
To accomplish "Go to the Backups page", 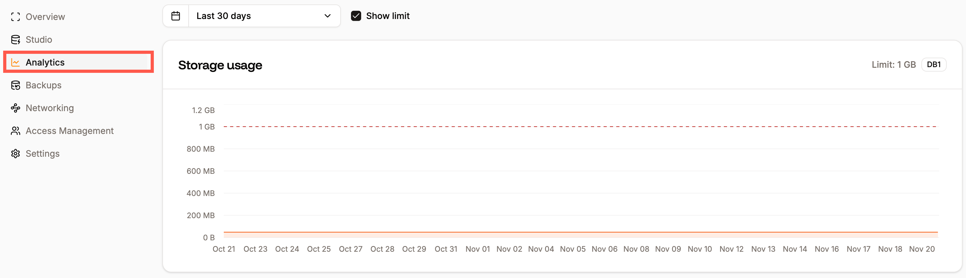I will (x=43, y=85).
